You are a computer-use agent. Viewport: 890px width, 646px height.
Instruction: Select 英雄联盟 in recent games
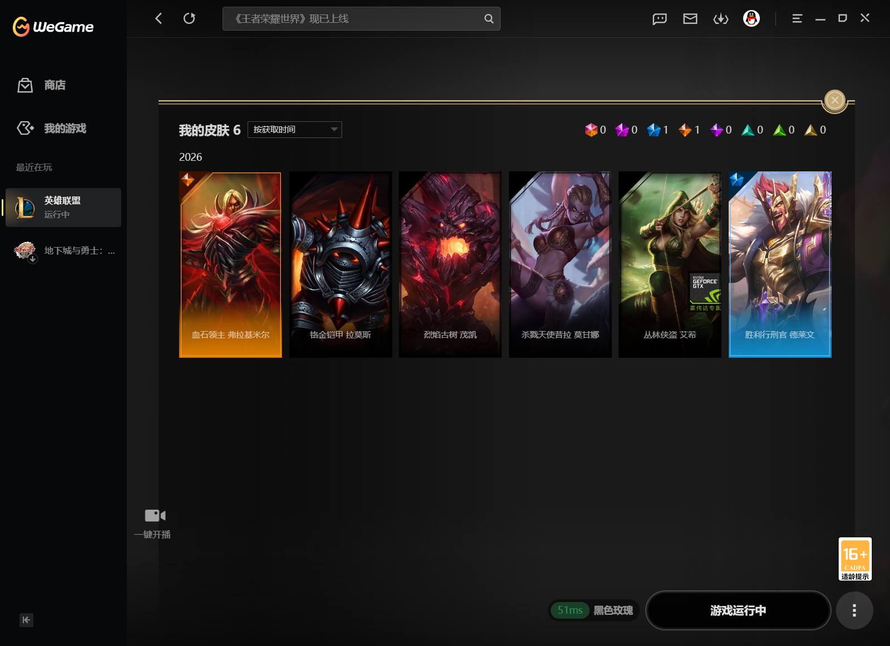[x=63, y=207]
